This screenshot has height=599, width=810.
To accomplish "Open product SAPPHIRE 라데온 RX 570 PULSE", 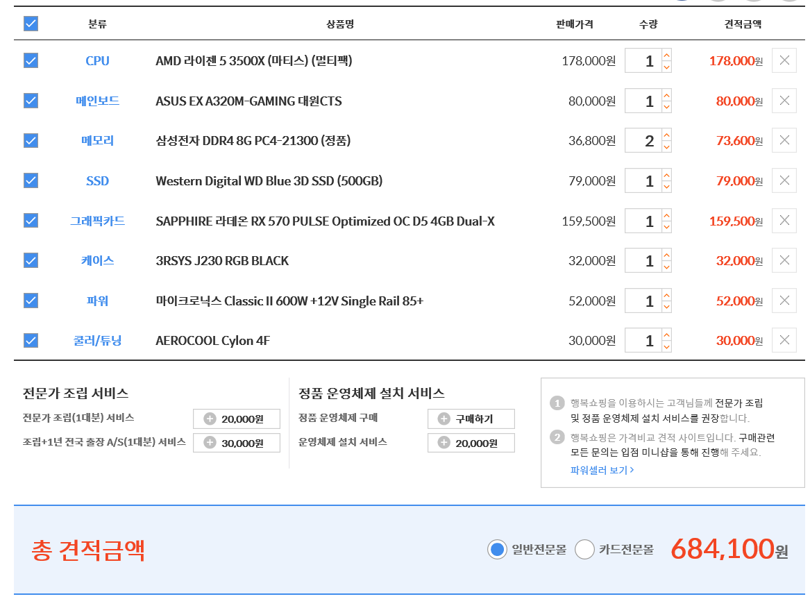I will click(325, 221).
